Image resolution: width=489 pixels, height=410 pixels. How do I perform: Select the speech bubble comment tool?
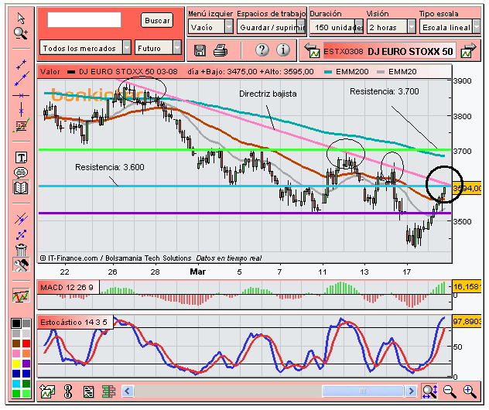[21, 173]
